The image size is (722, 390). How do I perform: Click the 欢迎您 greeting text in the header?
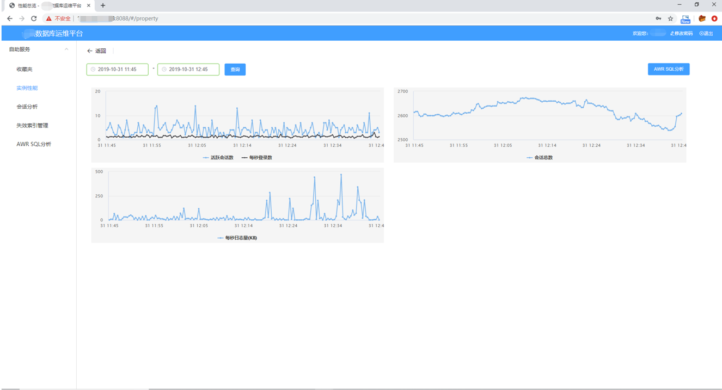coord(640,34)
